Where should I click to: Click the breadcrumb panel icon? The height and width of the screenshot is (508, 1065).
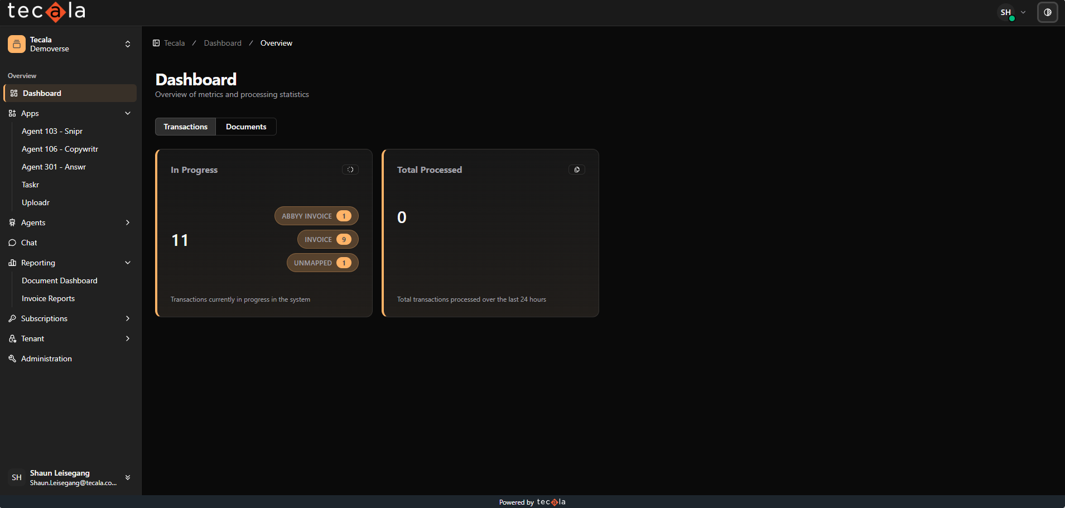point(156,43)
